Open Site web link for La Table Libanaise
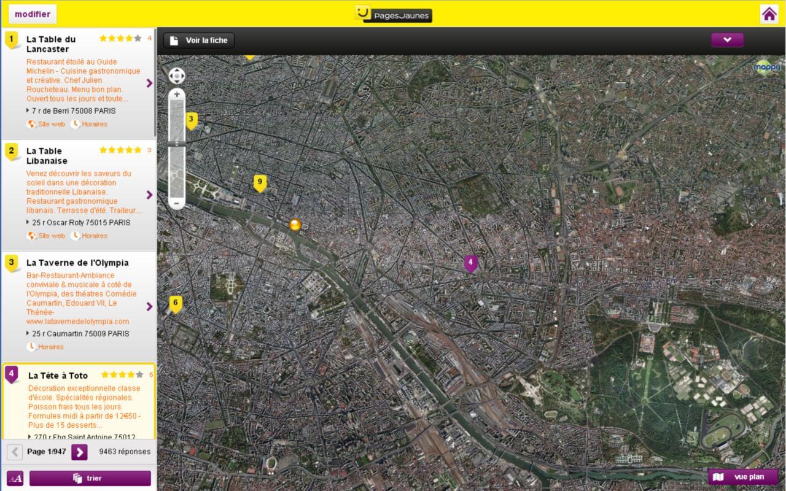The height and width of the screenshot is (491, 786). [x=46, y=236]
